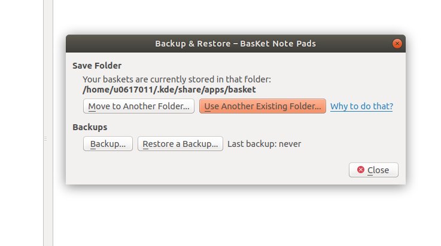Click the Move to Another Folder button
The width and height of the screenshot is (441, 246).
coord(139,106)
